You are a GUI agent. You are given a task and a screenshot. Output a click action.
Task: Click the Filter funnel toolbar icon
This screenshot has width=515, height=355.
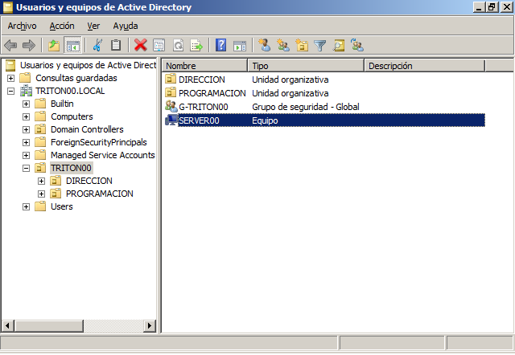(x=320, y=45)
